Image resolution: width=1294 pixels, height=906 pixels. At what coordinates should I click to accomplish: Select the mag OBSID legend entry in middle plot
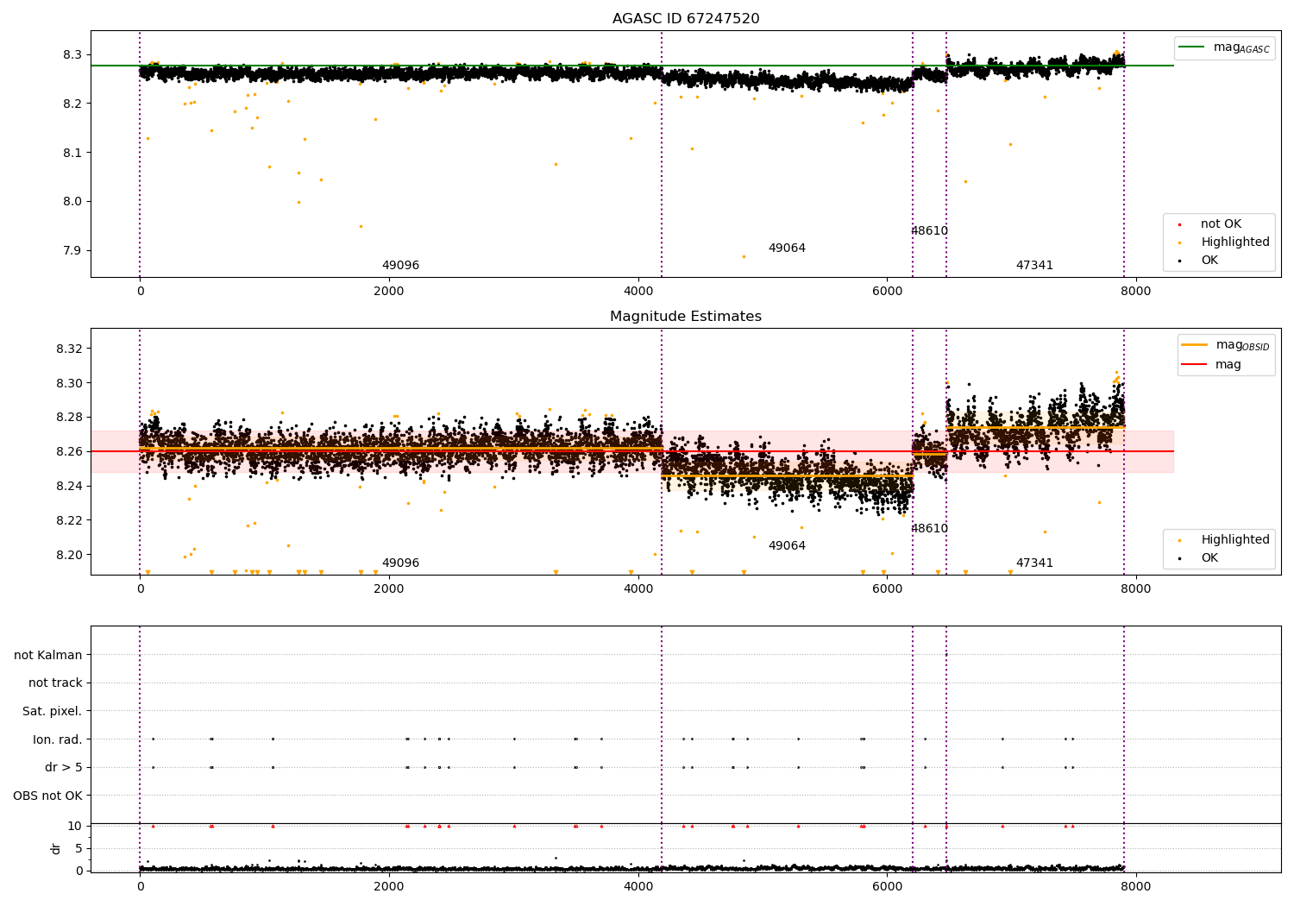tap(1226, 345)
